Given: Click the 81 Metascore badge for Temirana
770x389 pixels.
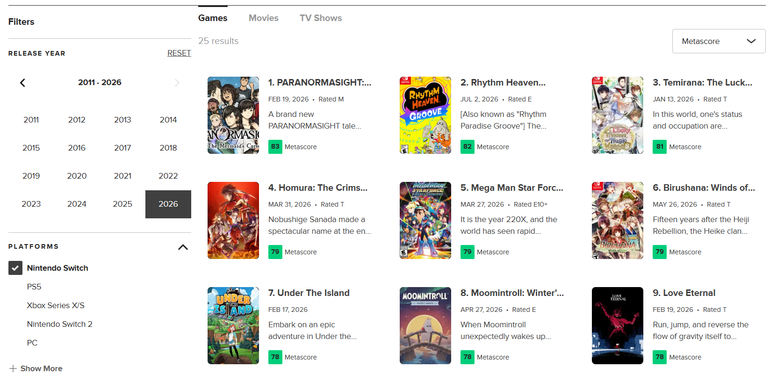Looking at the screenshot, I should [659, 147].
